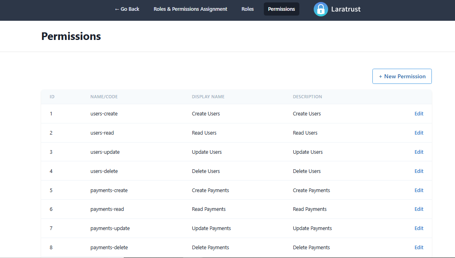This screenshot has height=258, width=455.
Task: Edit the users-create permission
Action: click(419, 114)
